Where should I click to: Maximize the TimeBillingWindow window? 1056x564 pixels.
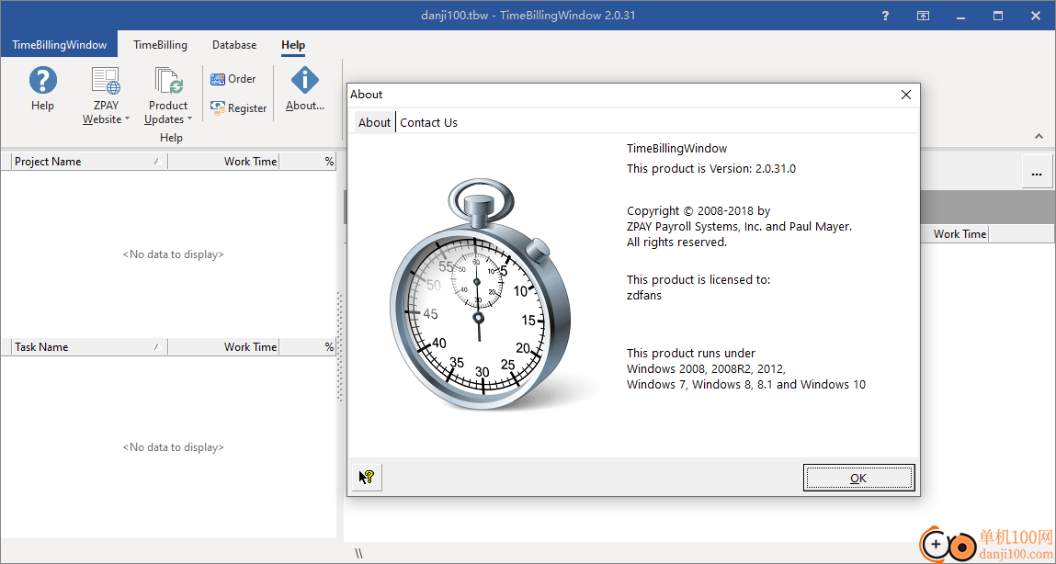(998, 16)
